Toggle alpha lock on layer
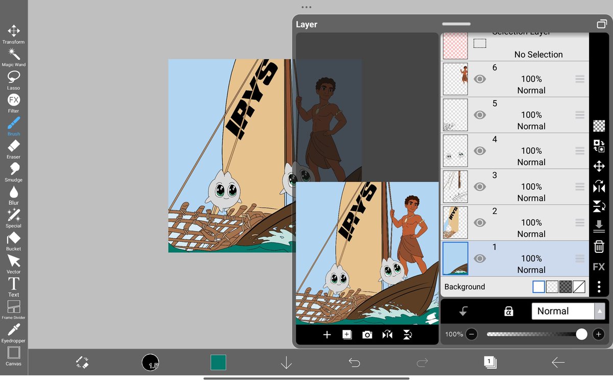The height and width of the screenshot is (383, 613). point(508,311)
